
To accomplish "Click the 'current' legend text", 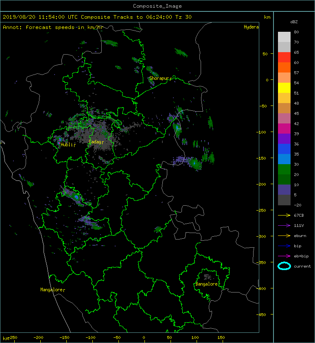I will pos(302,266).
